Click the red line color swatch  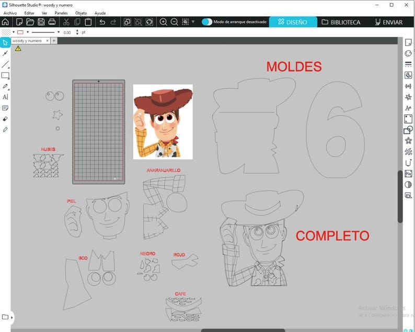20,32
